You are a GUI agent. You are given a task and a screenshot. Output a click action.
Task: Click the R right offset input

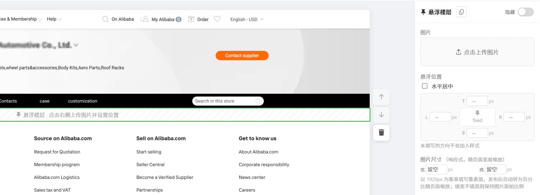tap(514, 117)
